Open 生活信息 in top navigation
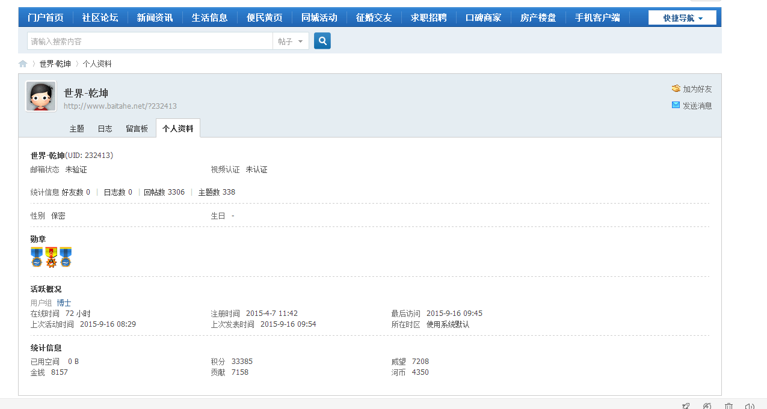767x409 pixels. (x=210, y=17)
